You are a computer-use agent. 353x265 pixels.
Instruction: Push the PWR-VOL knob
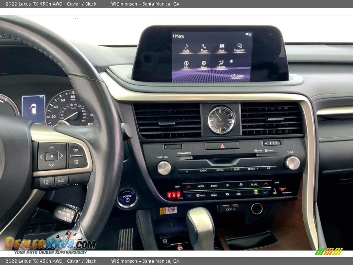[164, 168]
